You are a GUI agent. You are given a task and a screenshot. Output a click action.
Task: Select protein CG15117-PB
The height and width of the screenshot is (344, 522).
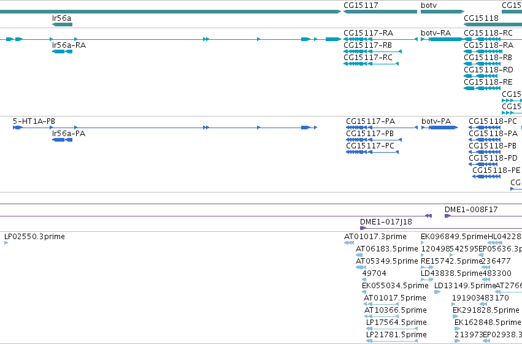370,134
